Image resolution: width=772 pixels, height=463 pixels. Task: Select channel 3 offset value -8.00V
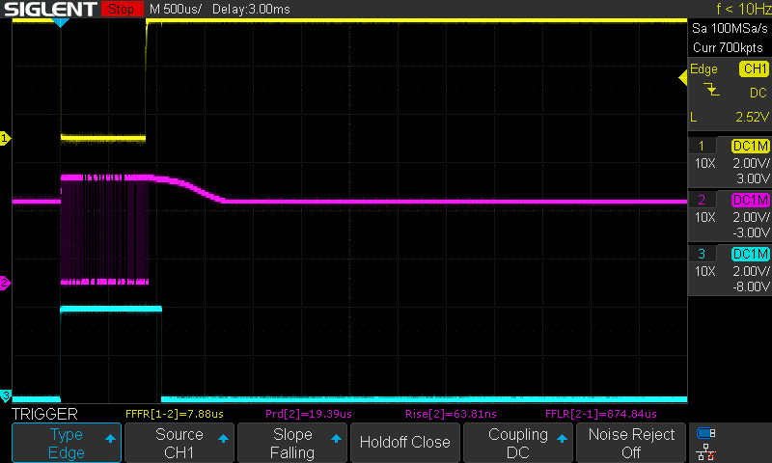click(751, 286)
